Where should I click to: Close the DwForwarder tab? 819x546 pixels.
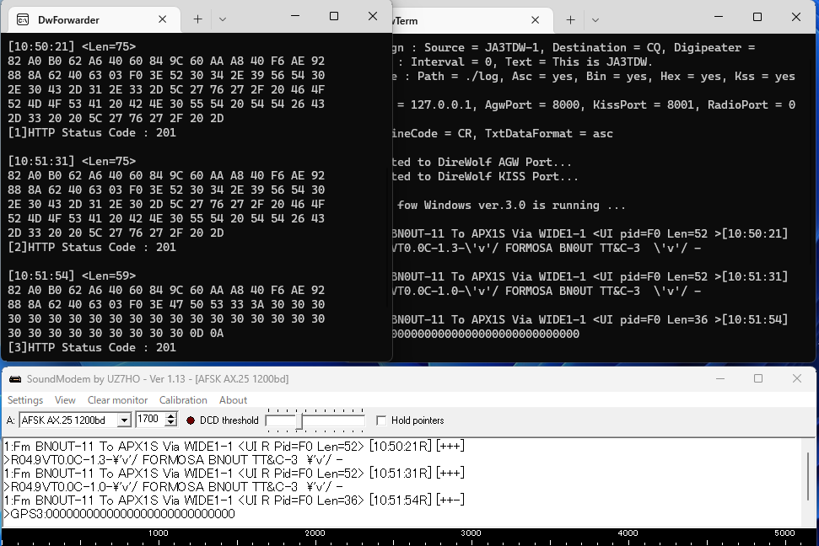pyautogui.click(x=163, y=19)
